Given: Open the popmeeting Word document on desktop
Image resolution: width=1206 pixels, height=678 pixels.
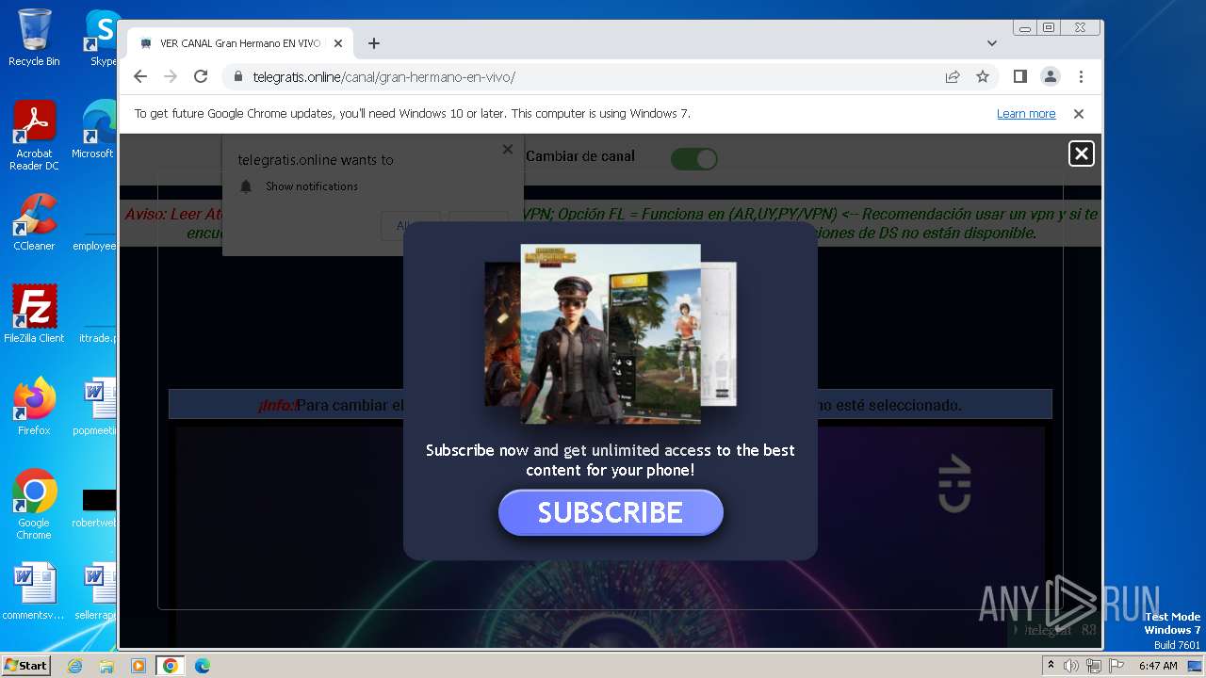Looking at the screenshot, I should tap(95, 407).
